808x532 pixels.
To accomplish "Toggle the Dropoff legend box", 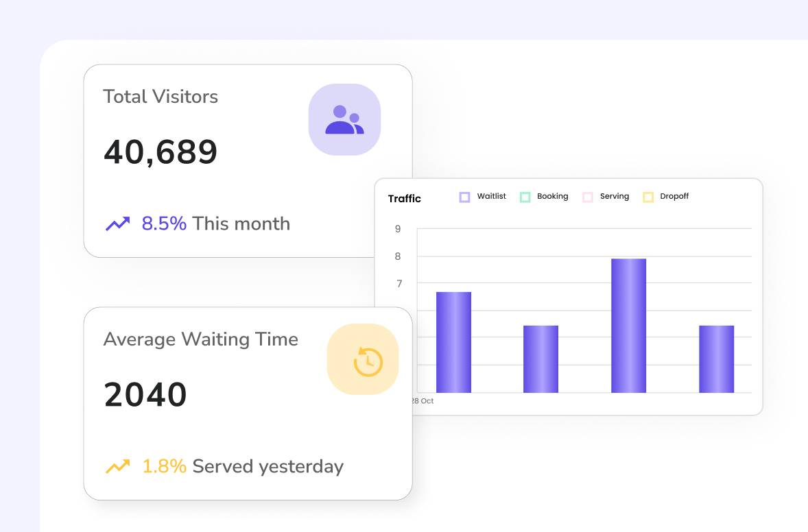I will (x=647, y=197).
